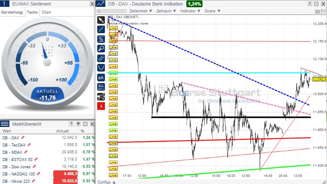Maximize the DB - DAX chart window
Screen dimensions: 327x184
[x=316, y=4]
